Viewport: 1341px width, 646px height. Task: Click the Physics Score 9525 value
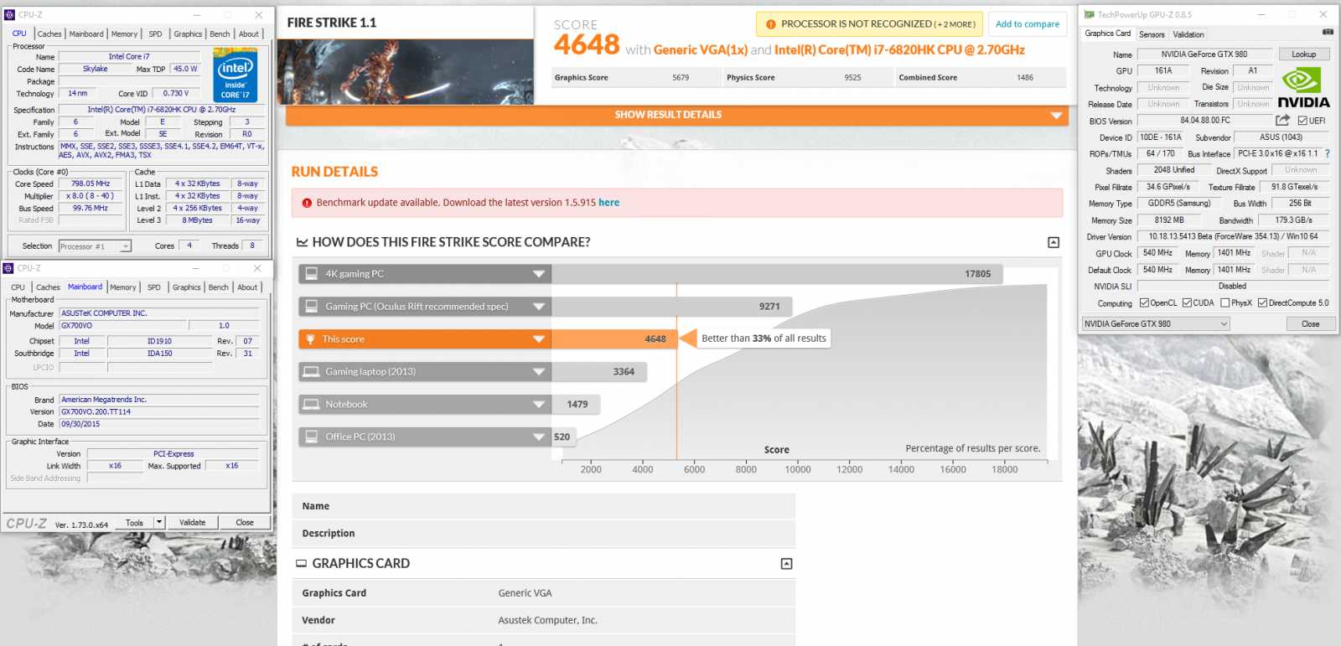click(x=852, y=78)
